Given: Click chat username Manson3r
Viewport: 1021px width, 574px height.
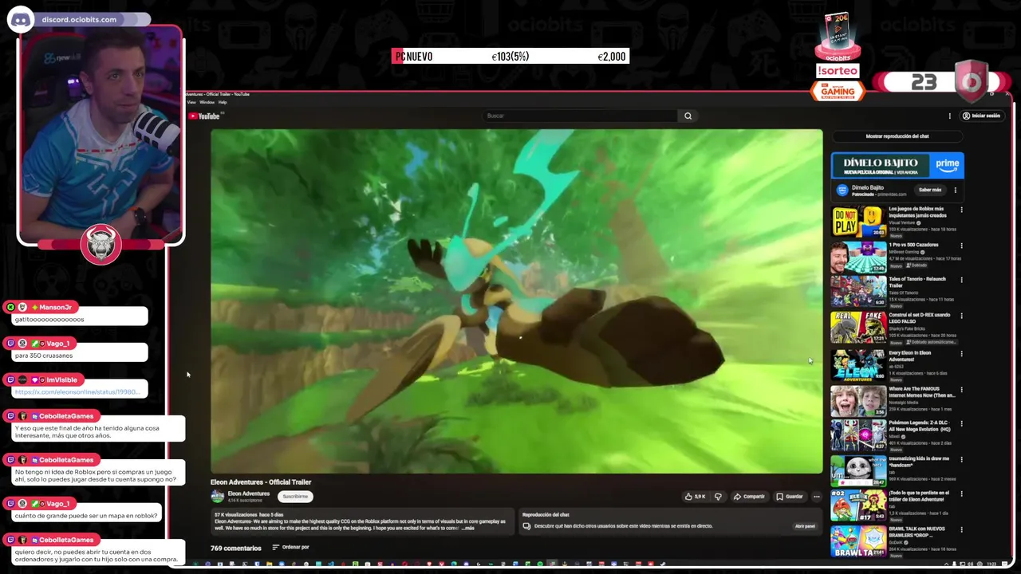Looking at the screenshot, I should pyautogui.click(x=55, y=307).
